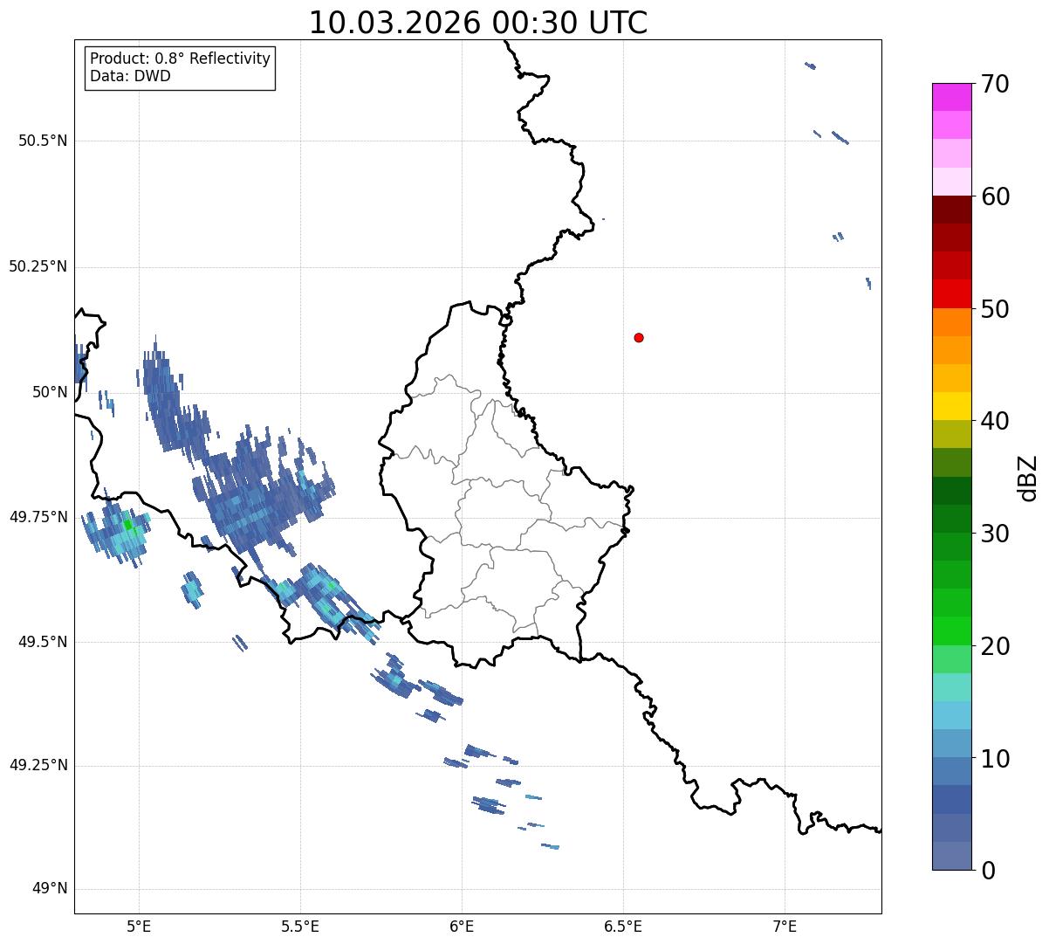Click the 7°E longitude label
Viewport: 1049px width, 944px height.
pyautogui.click(x=785, y=926)
